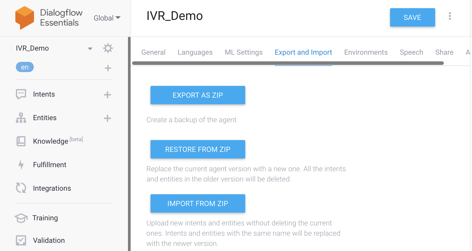Image resolution: width=472 pixels, height=251 pixels.
Task: Add a new intent with the plus icon
Action: (x=107, y=95)
